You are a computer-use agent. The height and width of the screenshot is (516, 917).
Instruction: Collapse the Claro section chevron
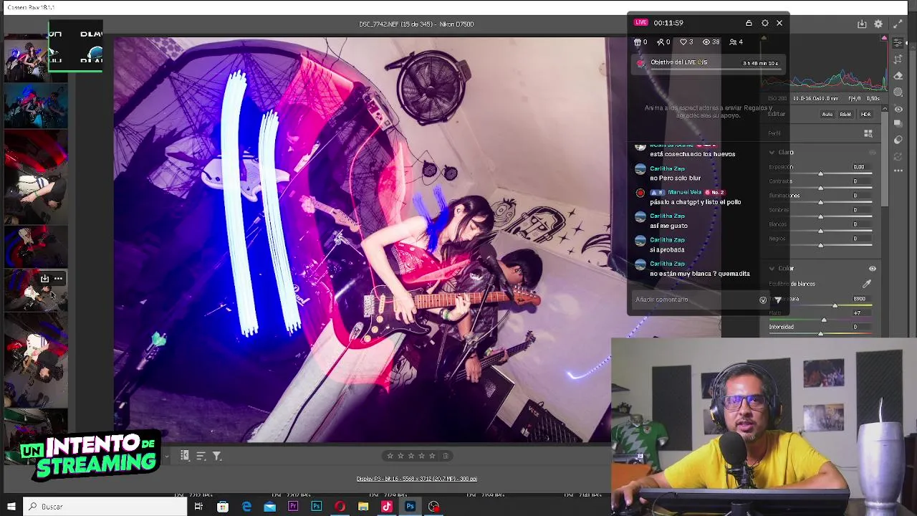[x=772, y=152]
